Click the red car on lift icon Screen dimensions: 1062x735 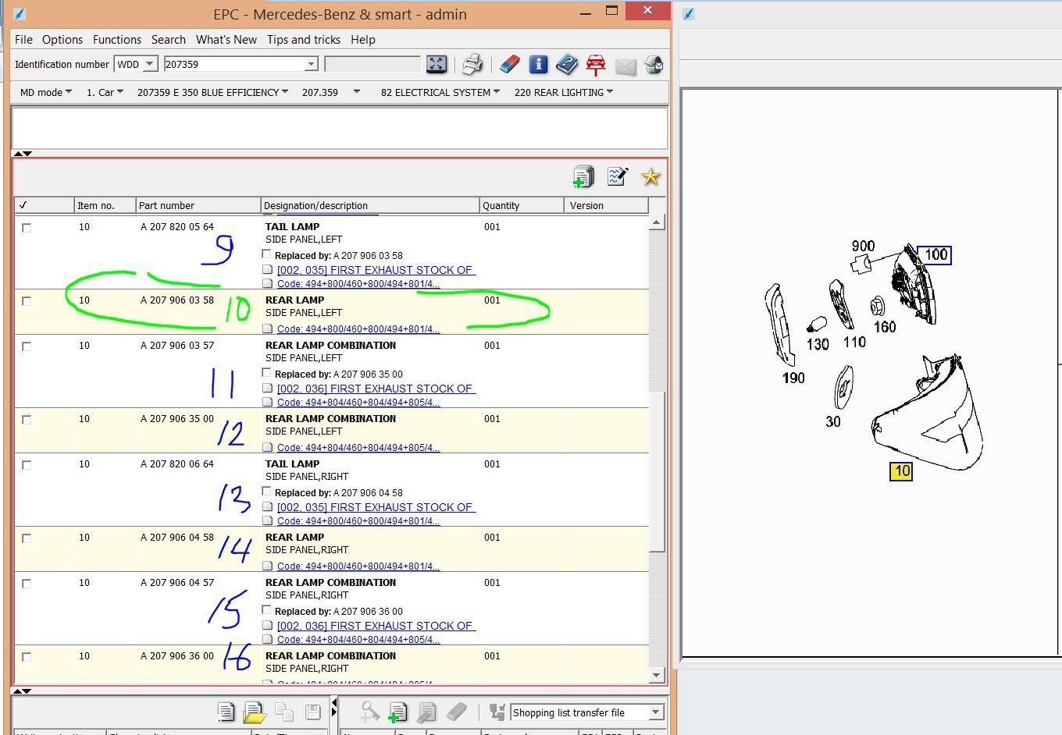pos(596,65)
